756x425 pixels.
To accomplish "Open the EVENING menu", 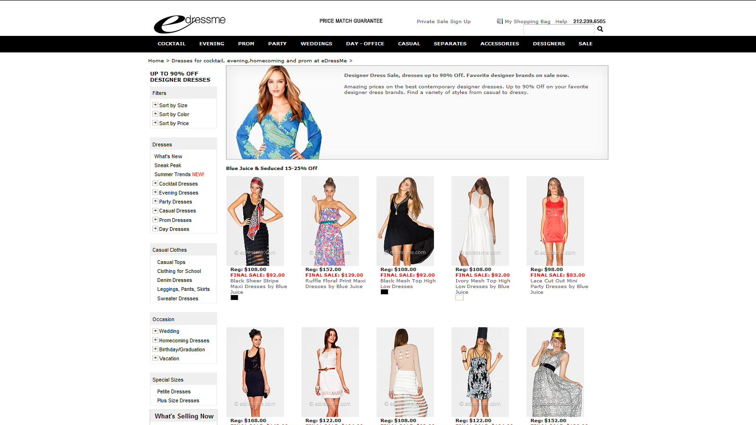I will [212, 44].
